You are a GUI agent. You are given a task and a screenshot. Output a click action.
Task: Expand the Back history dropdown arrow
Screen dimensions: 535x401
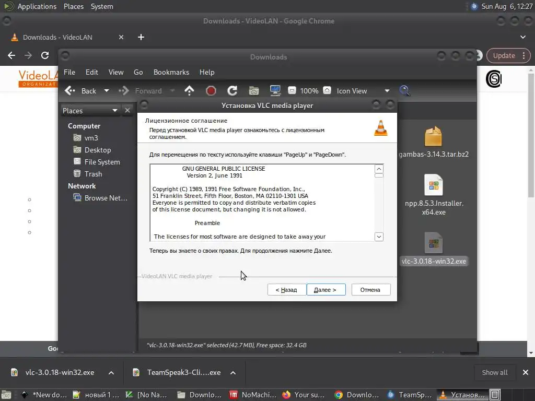click(x=107, y=91)
